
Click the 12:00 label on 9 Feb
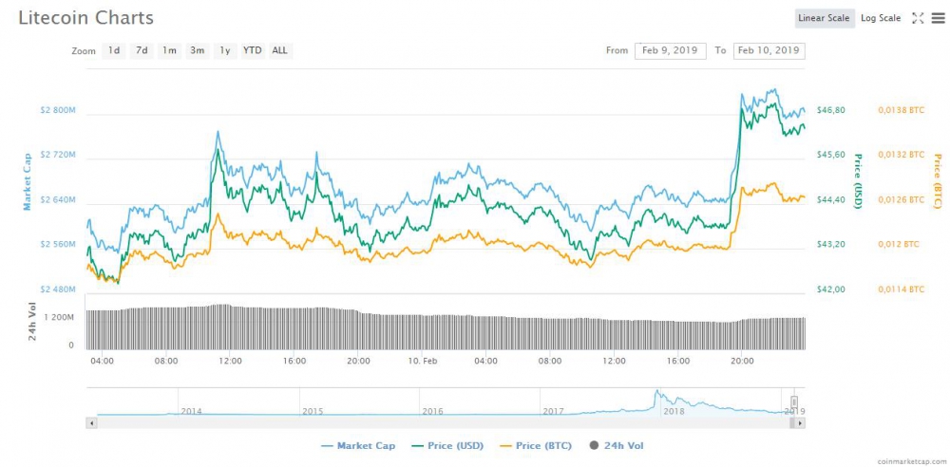coord(230,361)
